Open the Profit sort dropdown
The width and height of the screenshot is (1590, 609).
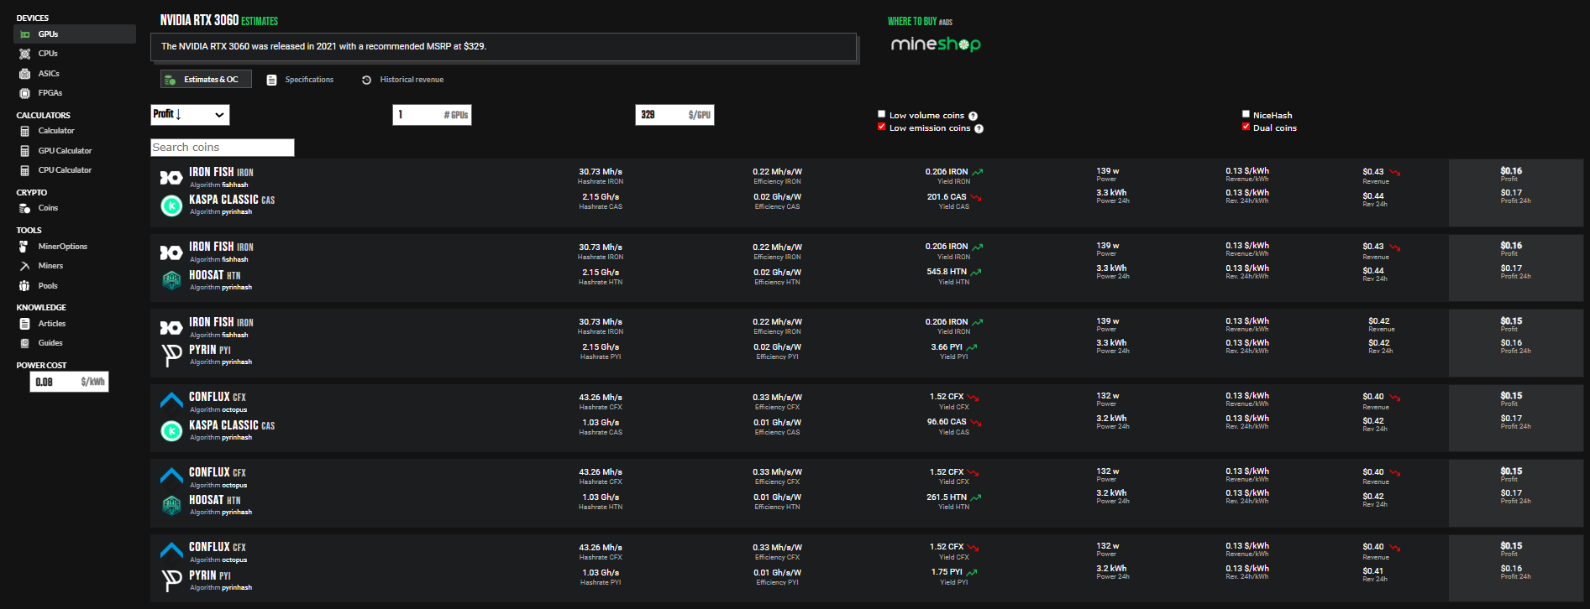coord(190,115)
